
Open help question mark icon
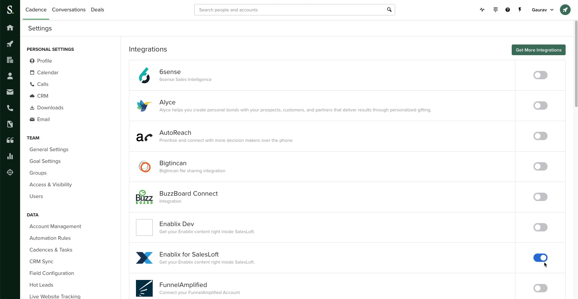pyautogui.click(x=508, y=10)
